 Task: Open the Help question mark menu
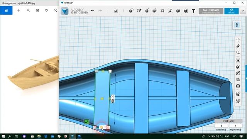click(243, 11)
